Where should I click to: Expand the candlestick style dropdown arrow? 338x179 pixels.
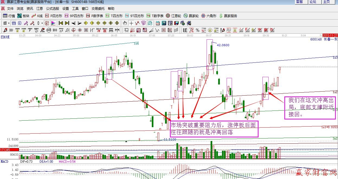pyautogui.click(x=42, y=23)
